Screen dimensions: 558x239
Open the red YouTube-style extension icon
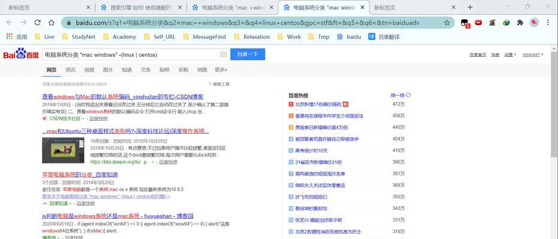click(478, 22)
